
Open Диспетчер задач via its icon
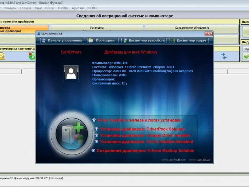click(172, 40)
